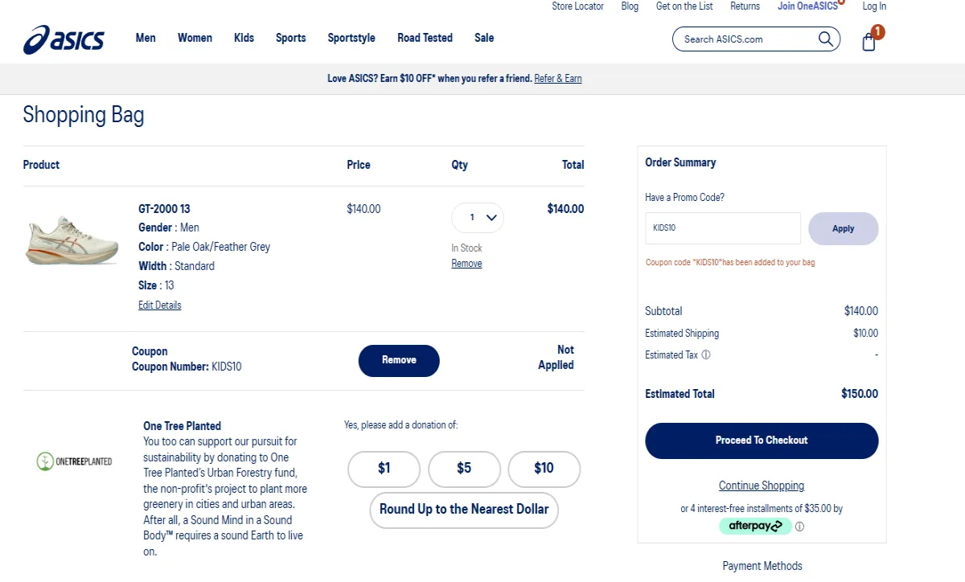Open the quantity dropdown for GT-2000 13
The height and width of the screenshot is (582, 965).
point(477,217)
